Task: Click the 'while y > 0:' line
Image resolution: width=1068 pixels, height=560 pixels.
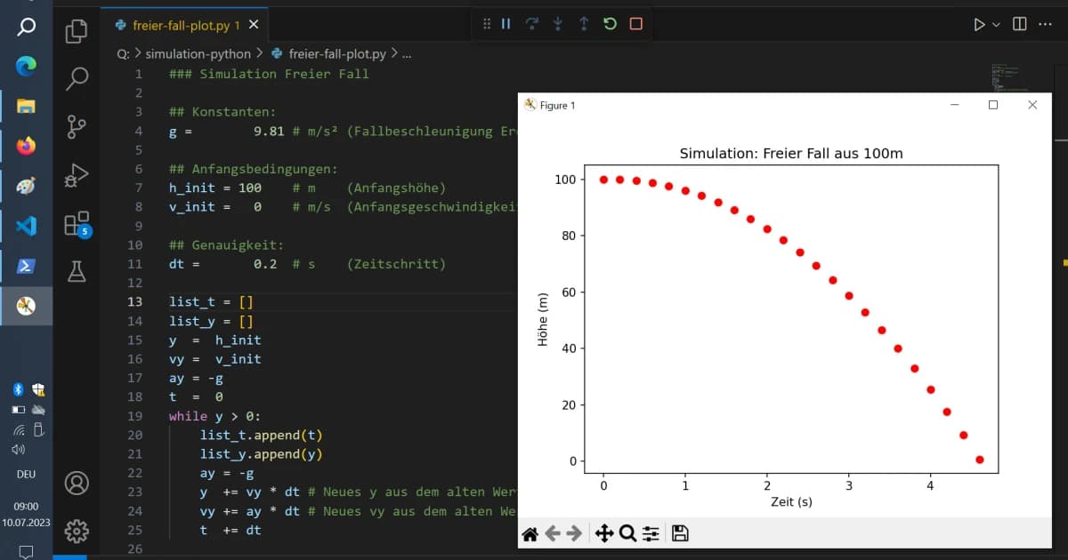Action: (x=214, y=416)
